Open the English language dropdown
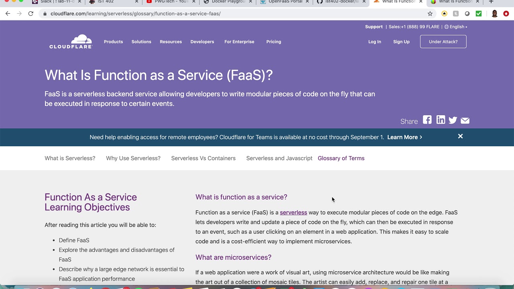514x289 pixels. click(456, 27)
